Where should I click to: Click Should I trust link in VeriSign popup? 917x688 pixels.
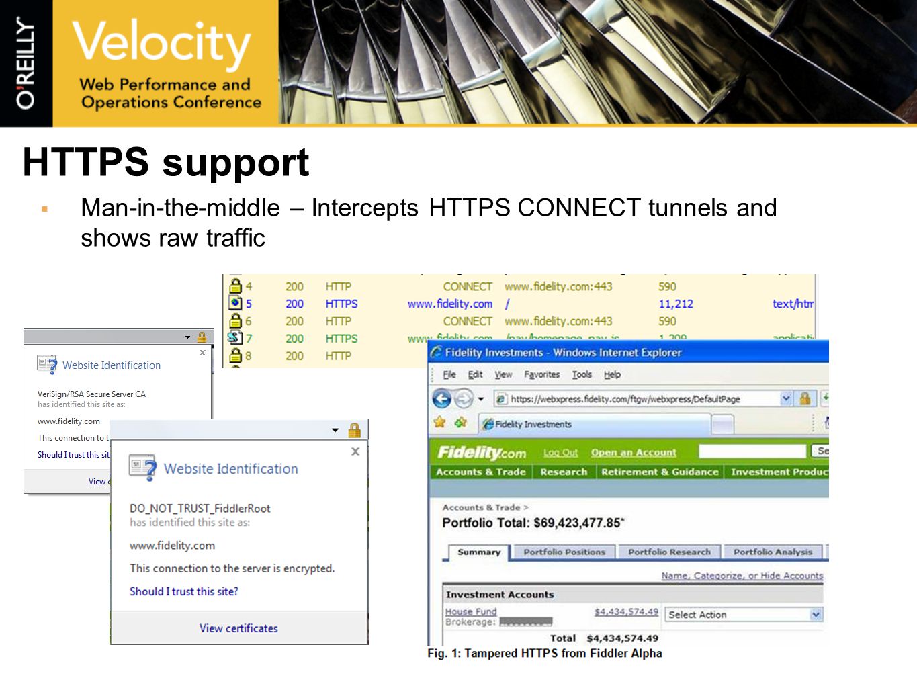point(73,455)
